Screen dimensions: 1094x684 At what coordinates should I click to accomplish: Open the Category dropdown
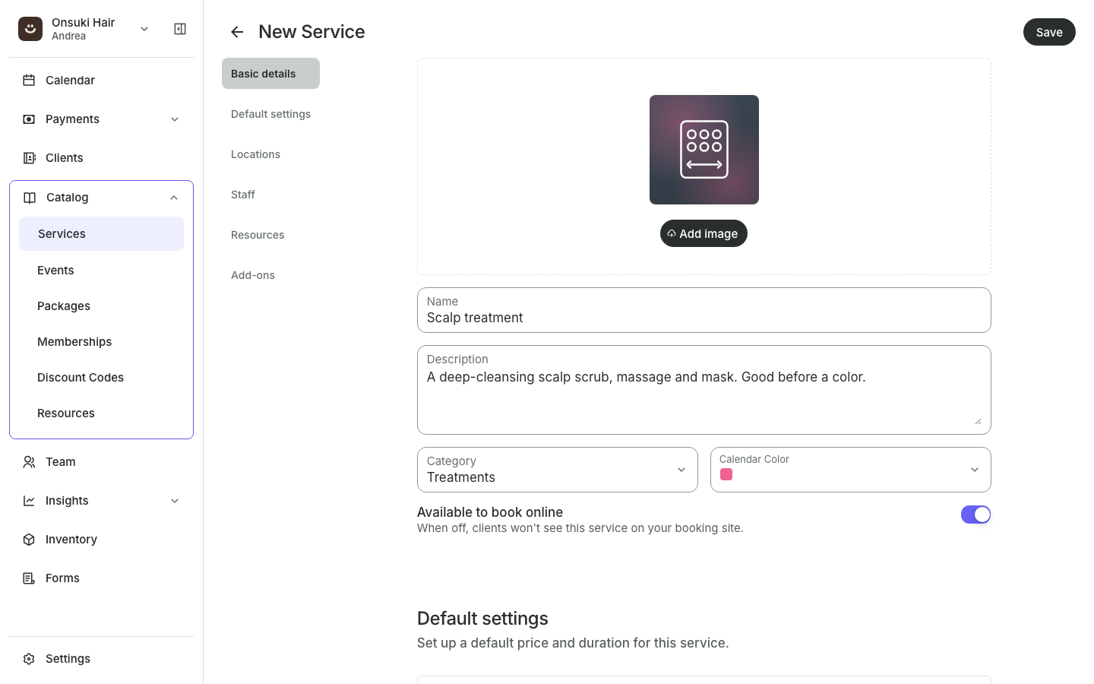558,470
